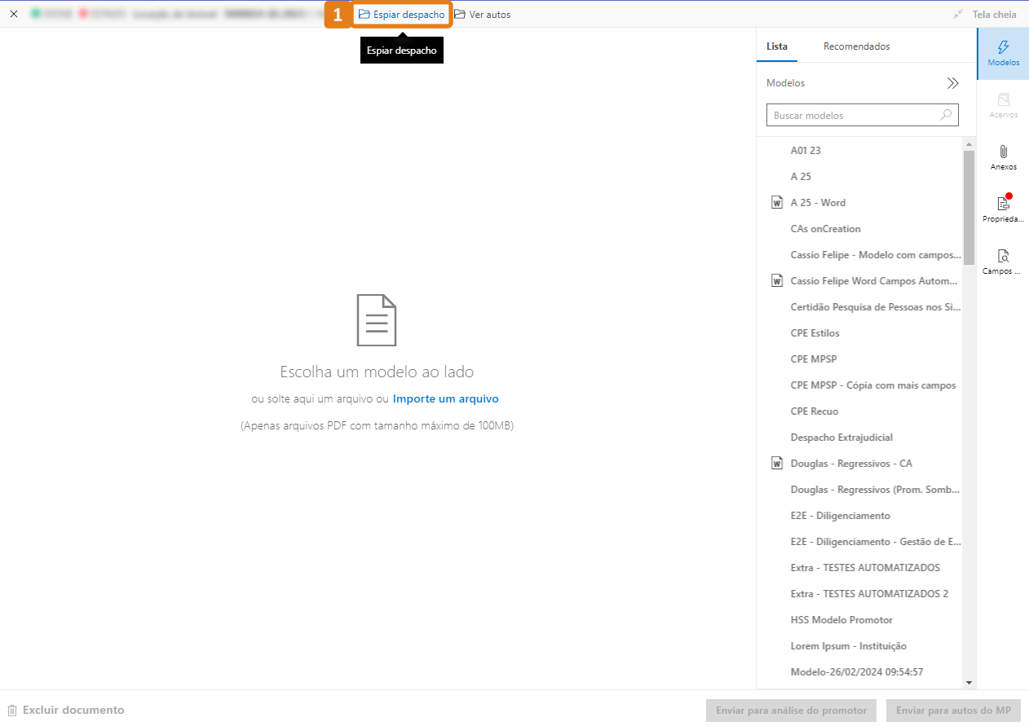Viewport: 1029px width, 726px height.
Task: Toggle Tela cheia full screen mode
Action: click(985, 15)
